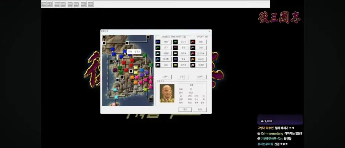This screenshot has height=148, width=345.
Task: Click the rightmost 신군주 new ruler button
Action: pos(200,77)
